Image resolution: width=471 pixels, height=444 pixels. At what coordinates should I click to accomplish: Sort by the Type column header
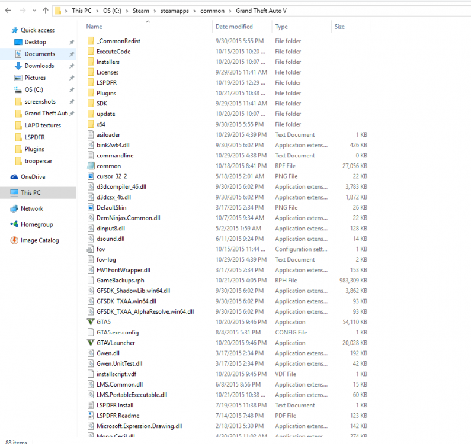coord(281,27)
